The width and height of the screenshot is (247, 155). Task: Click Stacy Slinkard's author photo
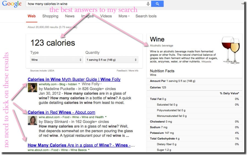coord(32,120)
